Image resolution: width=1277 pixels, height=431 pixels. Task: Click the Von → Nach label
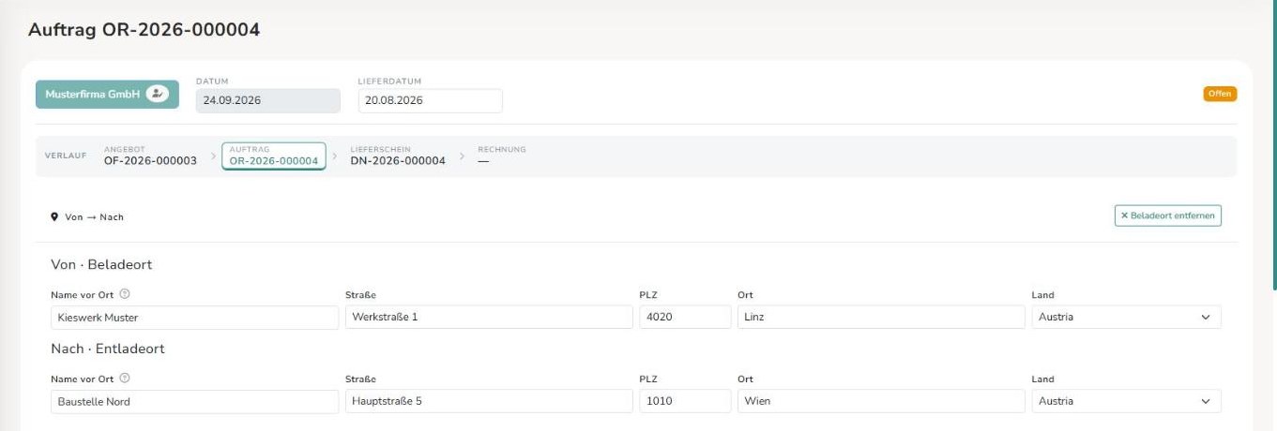[x=94, y=217]
